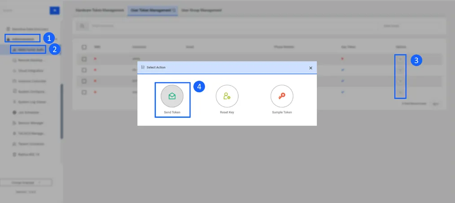Open Job Scheduler in sidebar
This screenshot has width=455, height=203.
(x=26, y=113)
